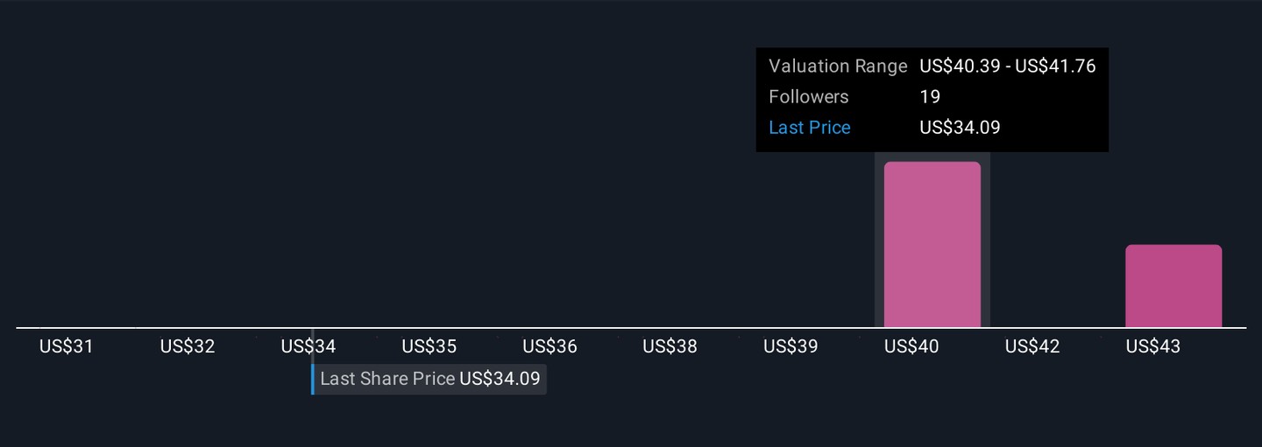Click the Valuation Range label in tooltip
Viewport: 1262px width, 447px height.
click(x=838, y=66)
